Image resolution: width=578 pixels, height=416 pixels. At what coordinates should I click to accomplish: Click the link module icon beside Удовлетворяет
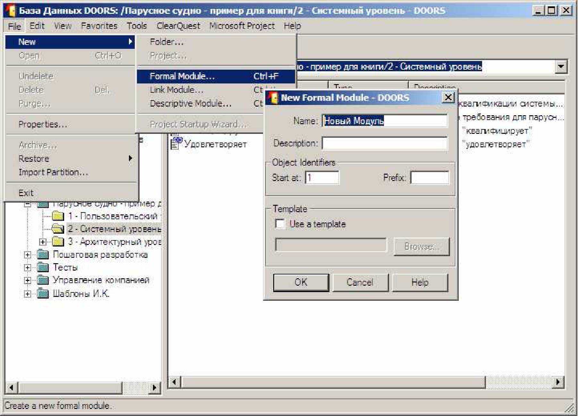coord(176,143)
